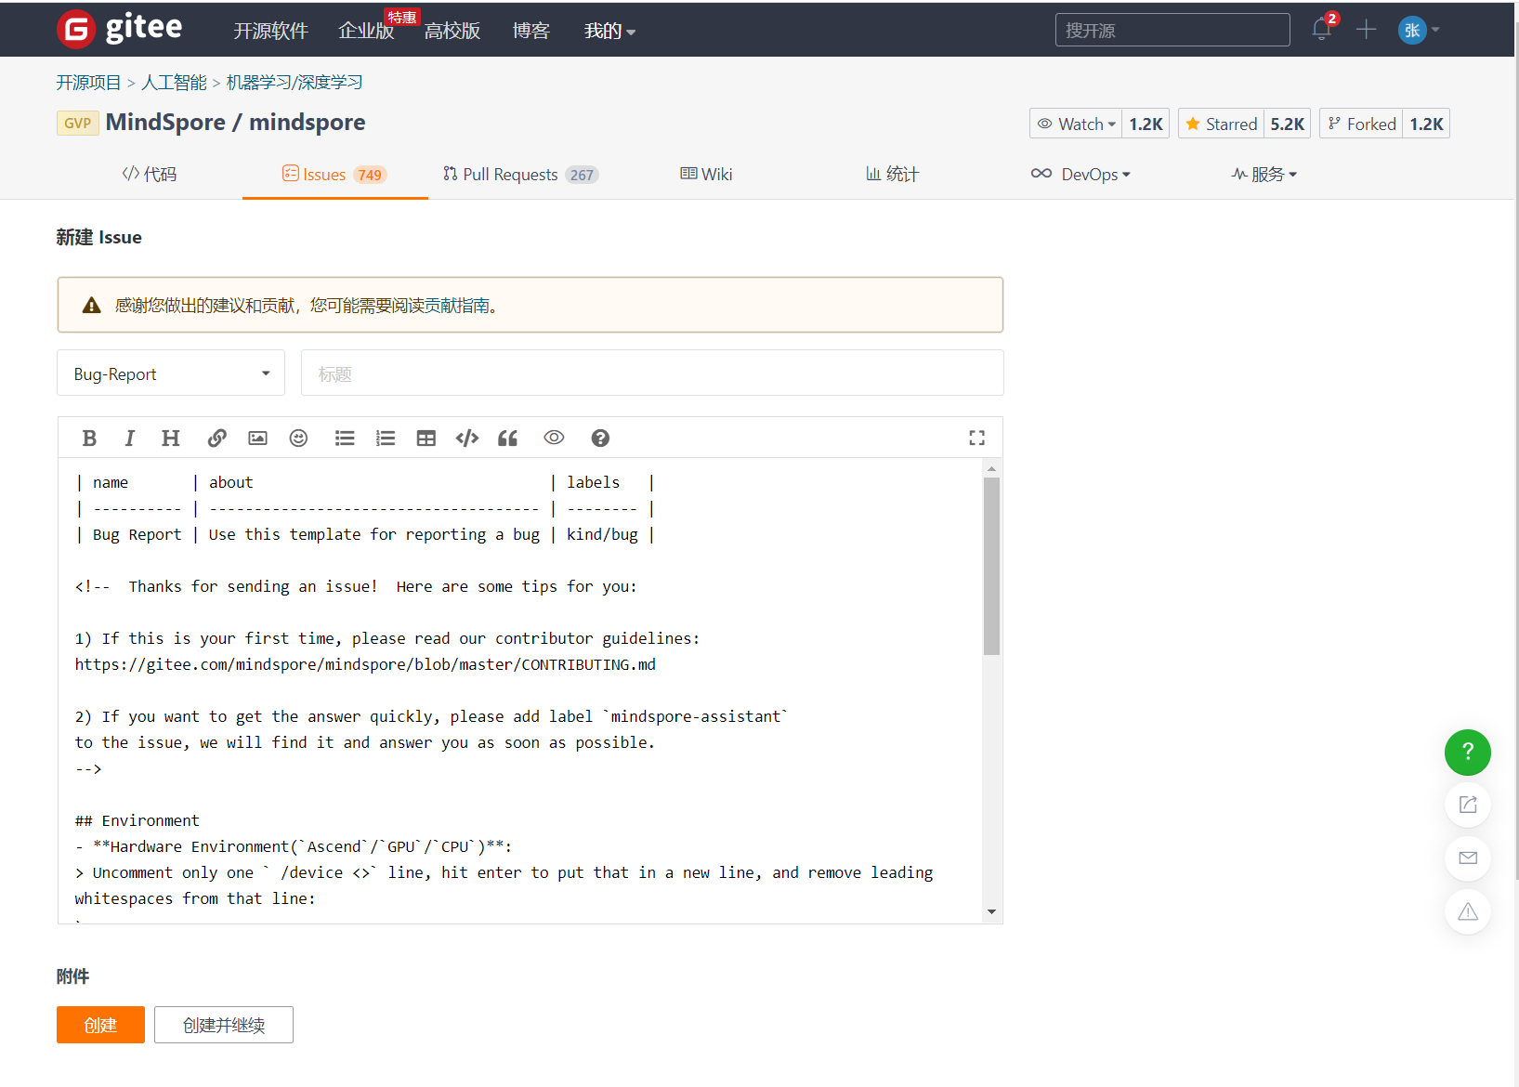Viewport: 1519px width, 1087px height.
Task: Insert a heading in the editor
Action: [x=171, y=438]
